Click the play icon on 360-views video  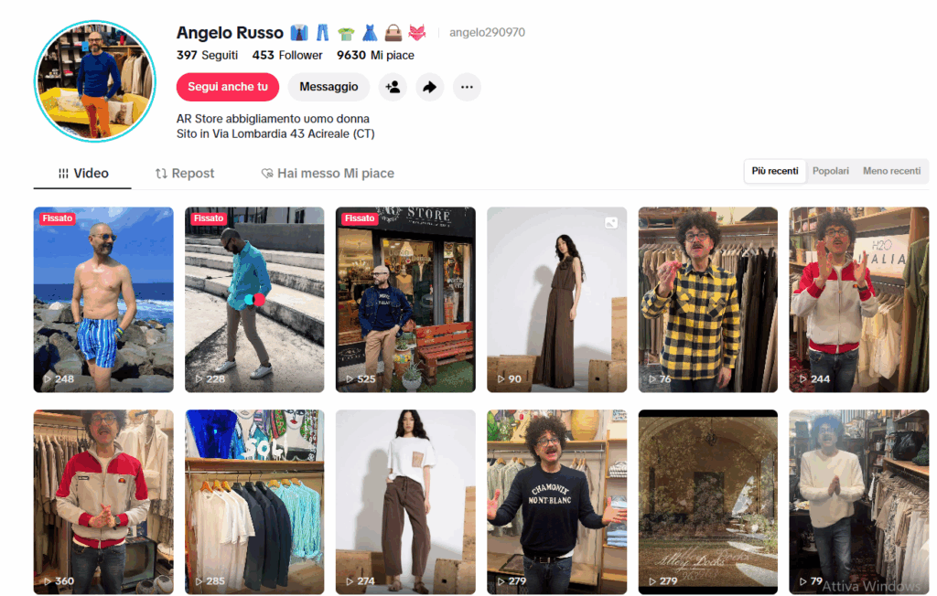point(47,581)
